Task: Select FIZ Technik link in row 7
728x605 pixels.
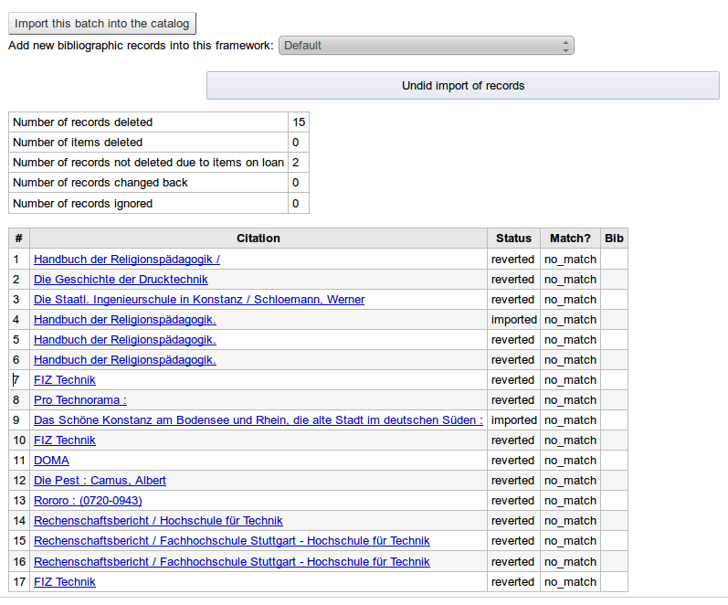Action: point(65,380)
